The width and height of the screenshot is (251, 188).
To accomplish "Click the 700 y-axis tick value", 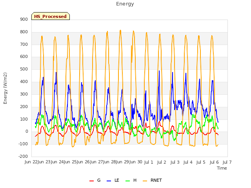I will pos(24,44).
